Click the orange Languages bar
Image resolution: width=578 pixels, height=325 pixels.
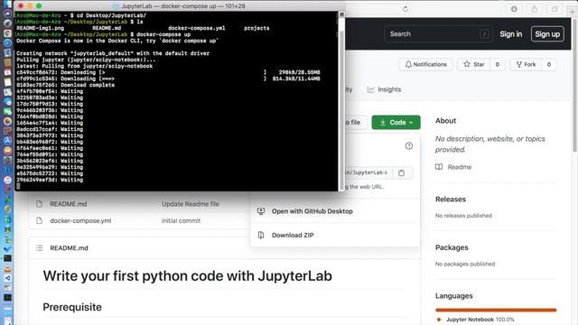496,310
